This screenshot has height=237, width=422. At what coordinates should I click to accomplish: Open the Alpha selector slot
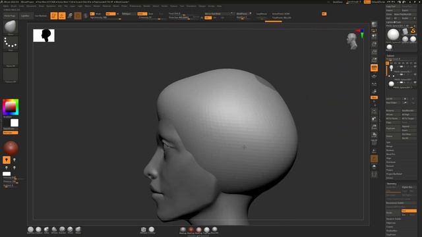(x=11, y=59)
